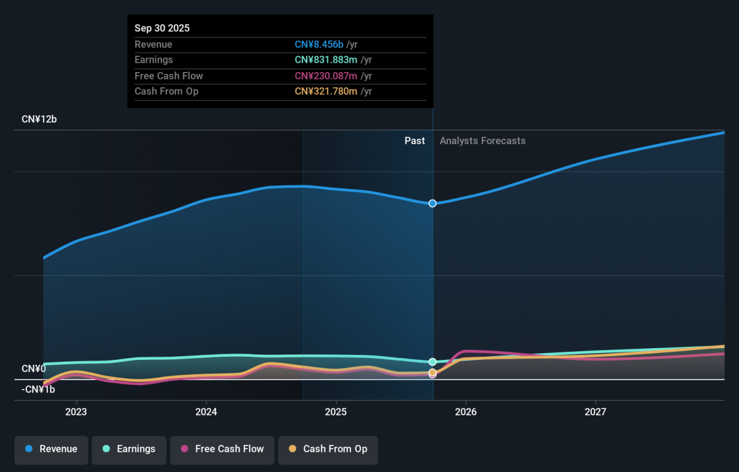Click the 2024 x-axis label
Image resolution: width=739 pixels, height=472 pixels.
click(x=206, y=411)
